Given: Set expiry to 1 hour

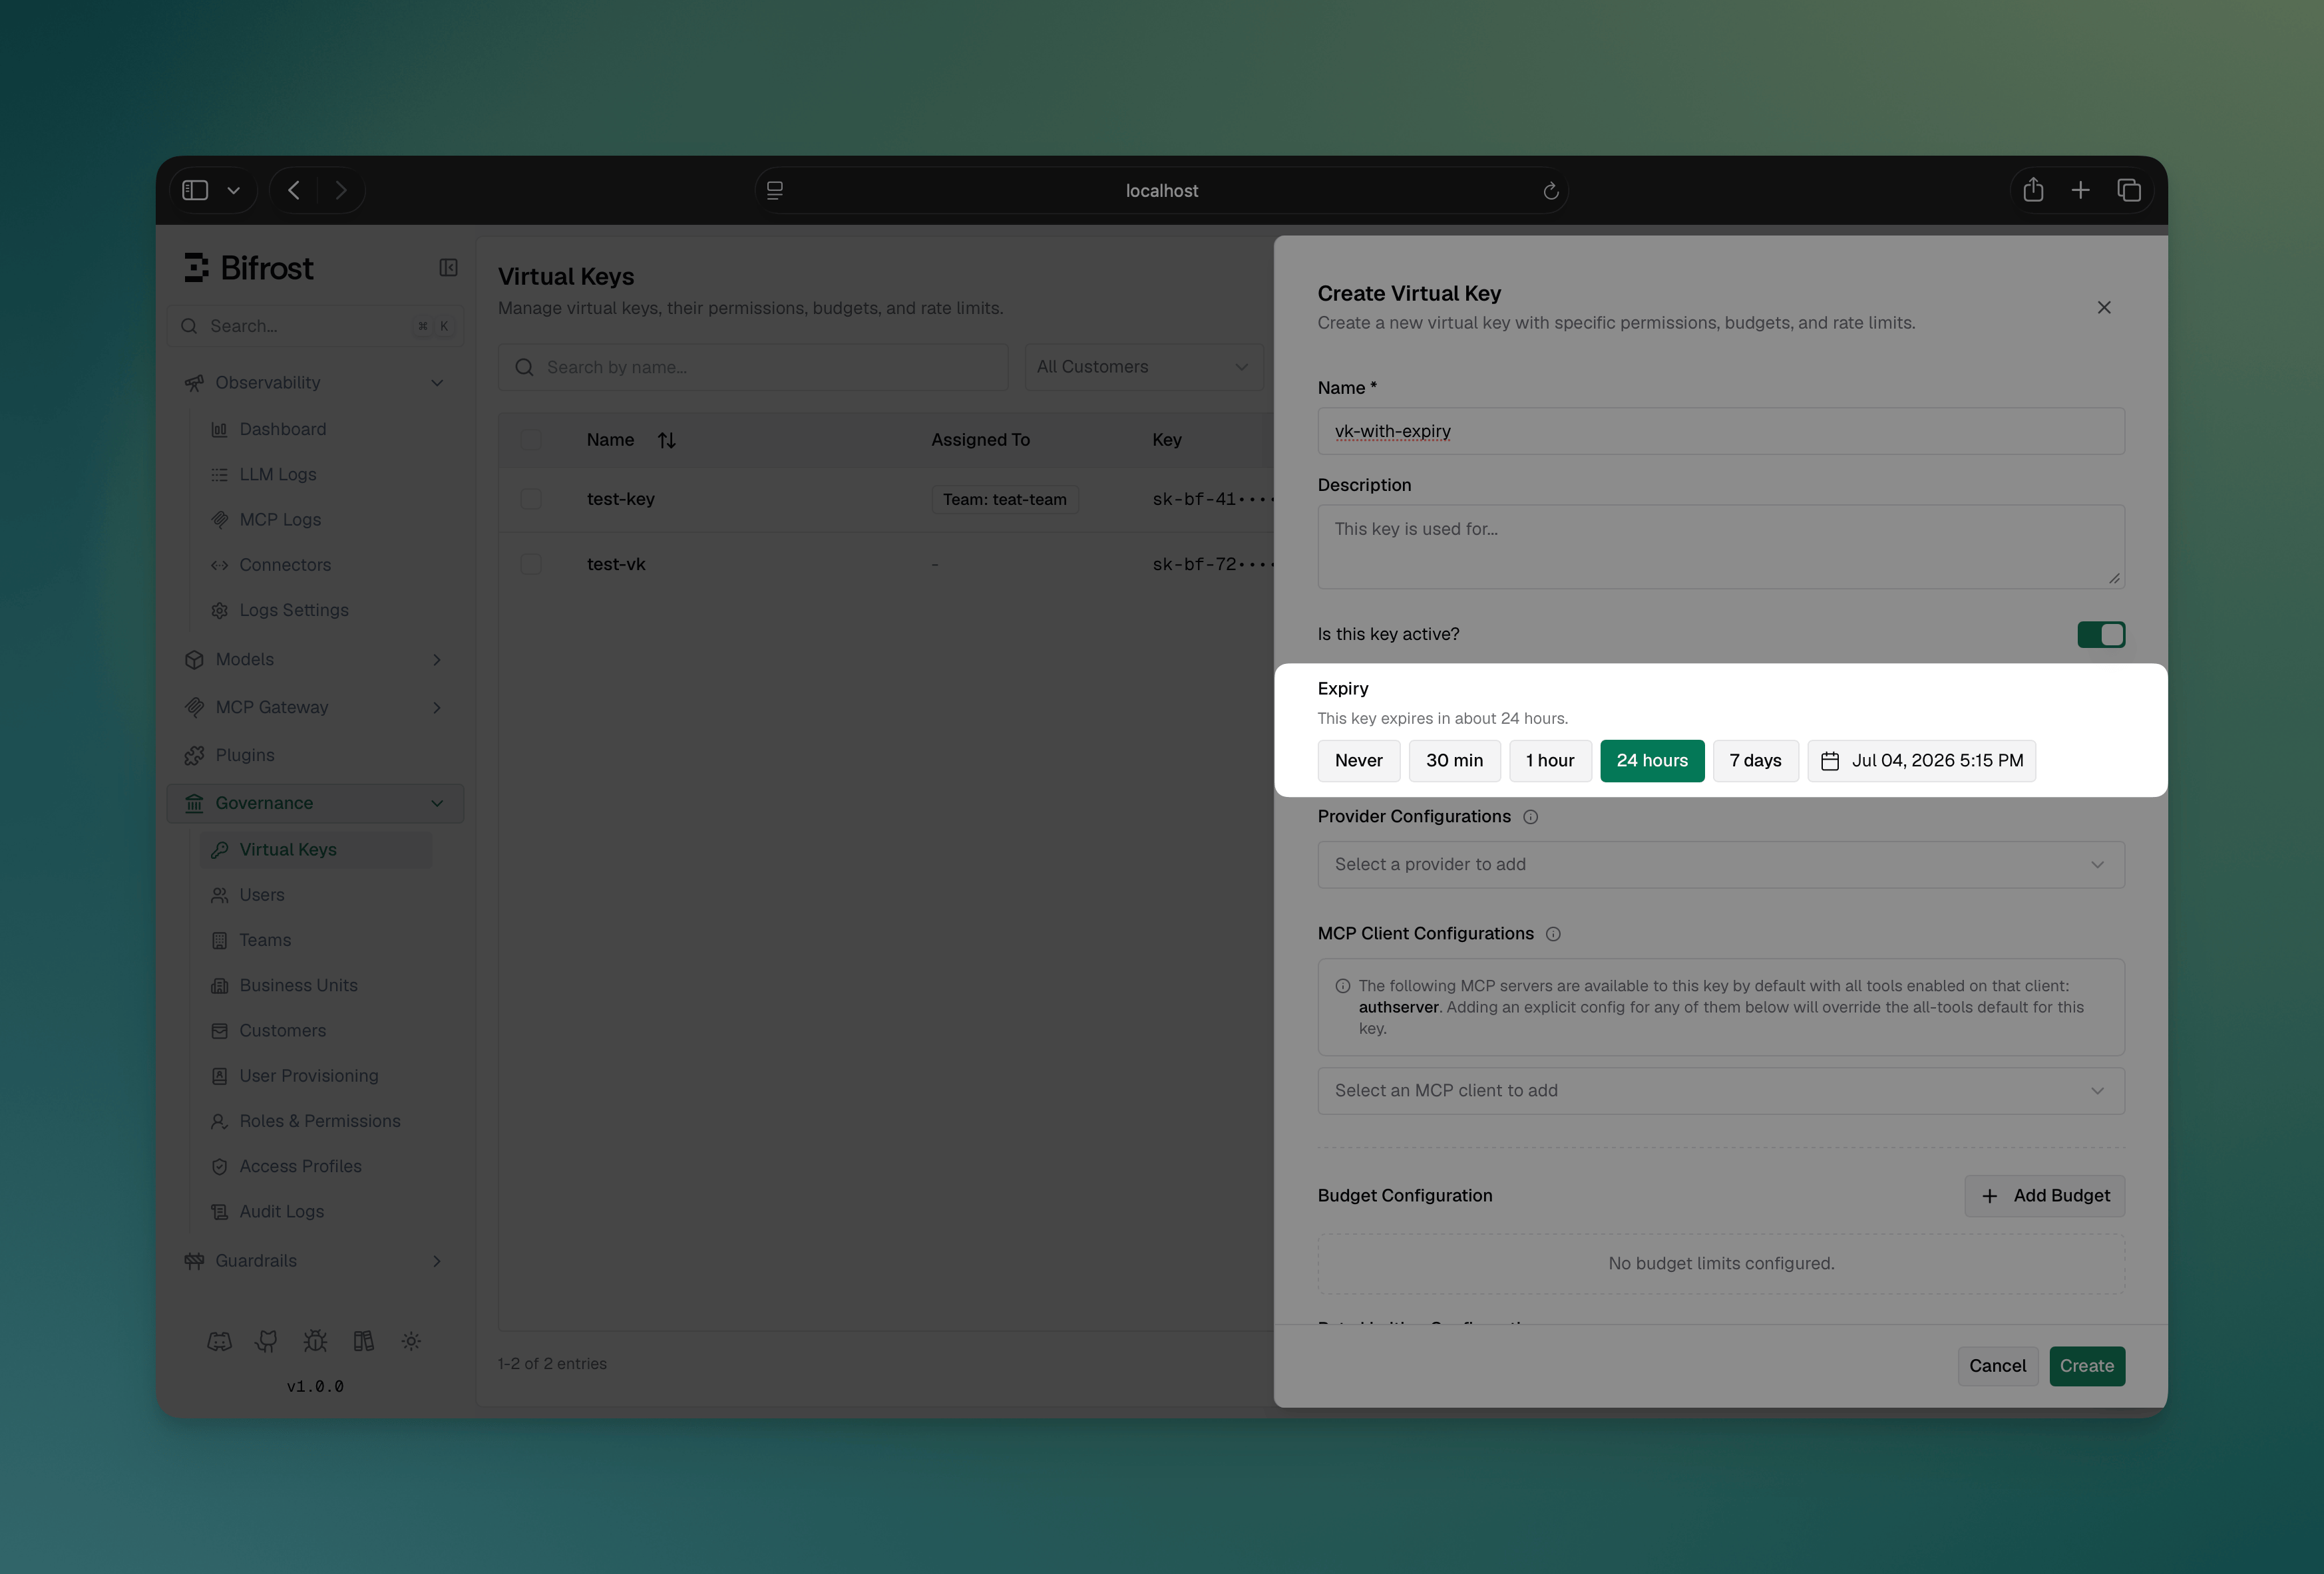Looking at the screenshot, I should pos(1550,760).
